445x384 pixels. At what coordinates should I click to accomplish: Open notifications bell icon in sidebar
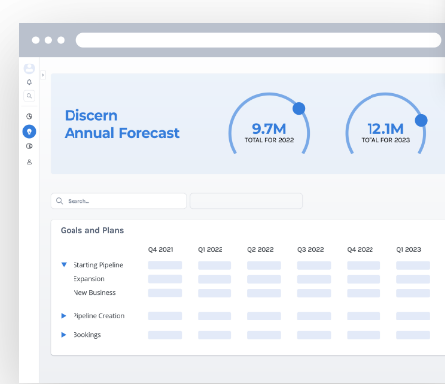coord(29,82)
